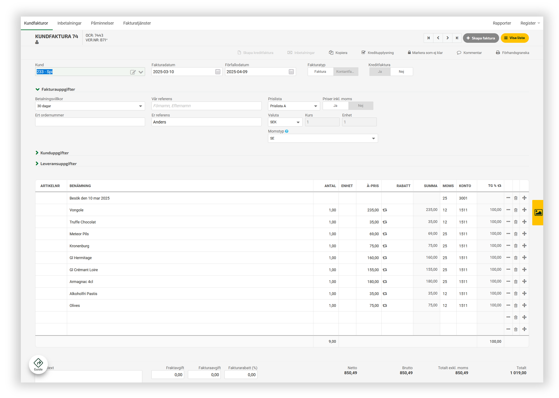Click the recalculate icon beside Armagnac 4cl price
The height and width of the screenshot is (398, 559).
tap(385, 282)
